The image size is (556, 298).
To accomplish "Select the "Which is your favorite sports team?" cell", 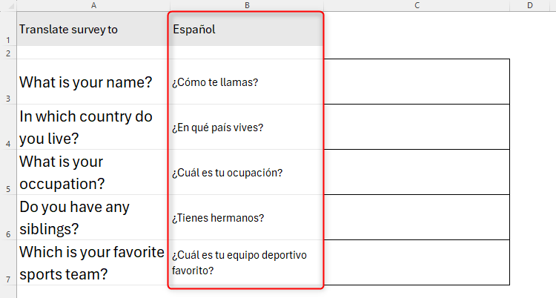I will [93, 263].
